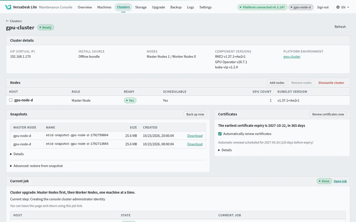Click the Remove nodes button
Viewport: 356px width, 222px height.
click(301, 83)
